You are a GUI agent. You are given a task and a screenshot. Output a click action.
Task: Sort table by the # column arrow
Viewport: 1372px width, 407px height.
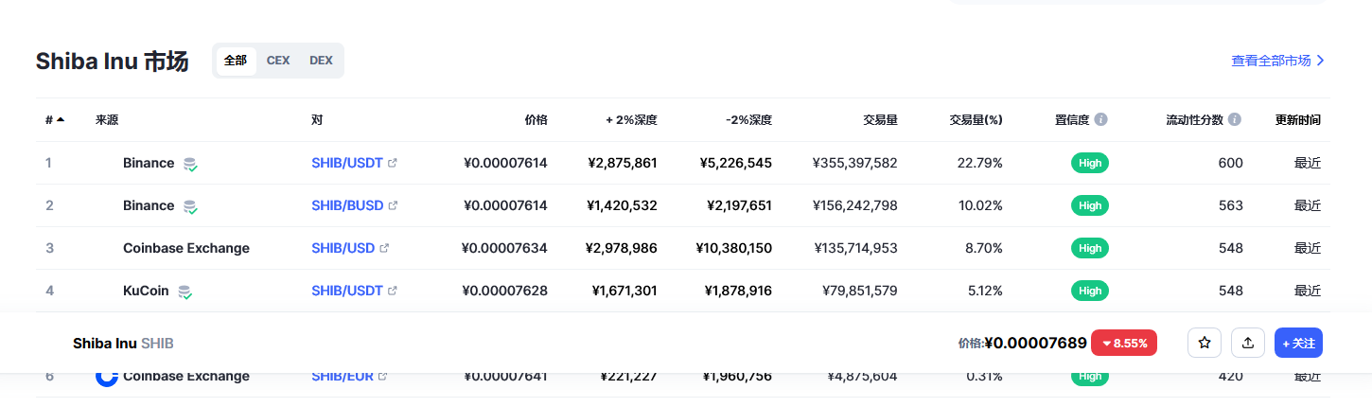coord(61,119)
